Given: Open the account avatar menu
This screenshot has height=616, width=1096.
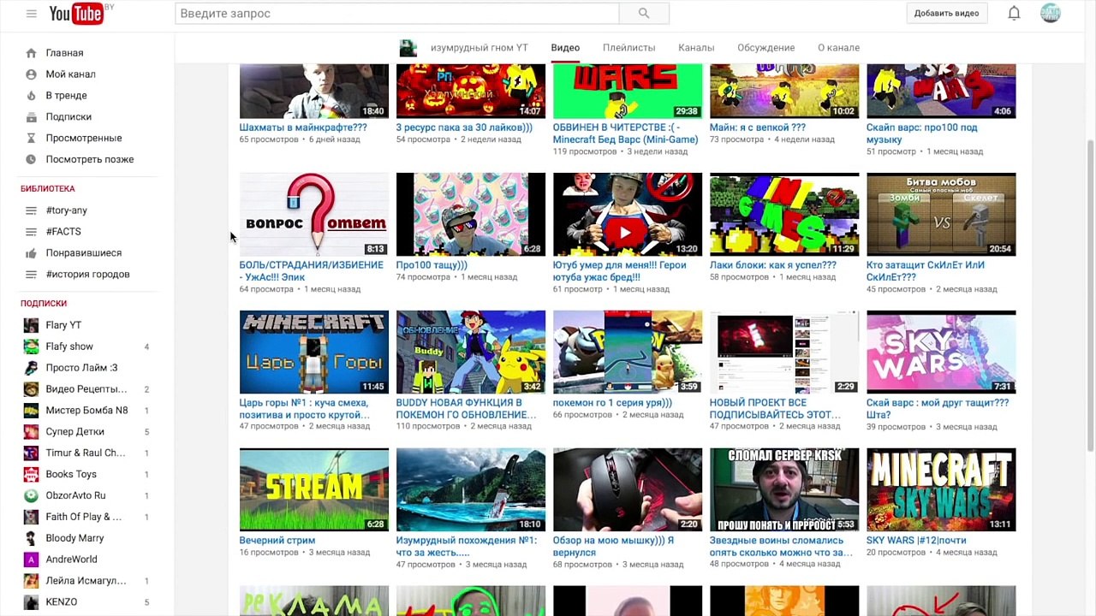Looking at the screenshot, I should [1051, 13].
